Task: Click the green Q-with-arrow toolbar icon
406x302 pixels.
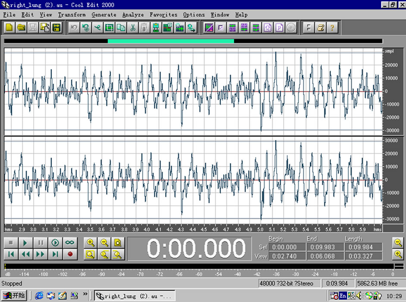Action: [x=191, y=28]
